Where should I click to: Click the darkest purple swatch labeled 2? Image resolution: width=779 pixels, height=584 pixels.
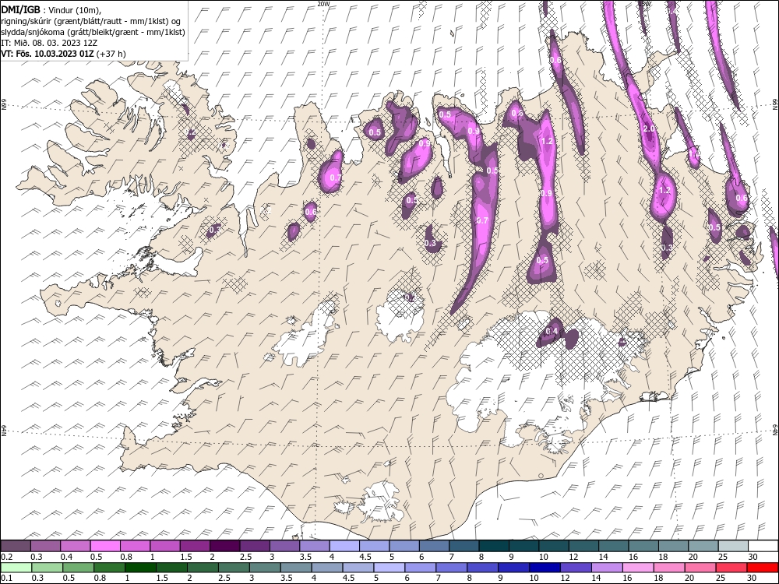click(224, 547)
